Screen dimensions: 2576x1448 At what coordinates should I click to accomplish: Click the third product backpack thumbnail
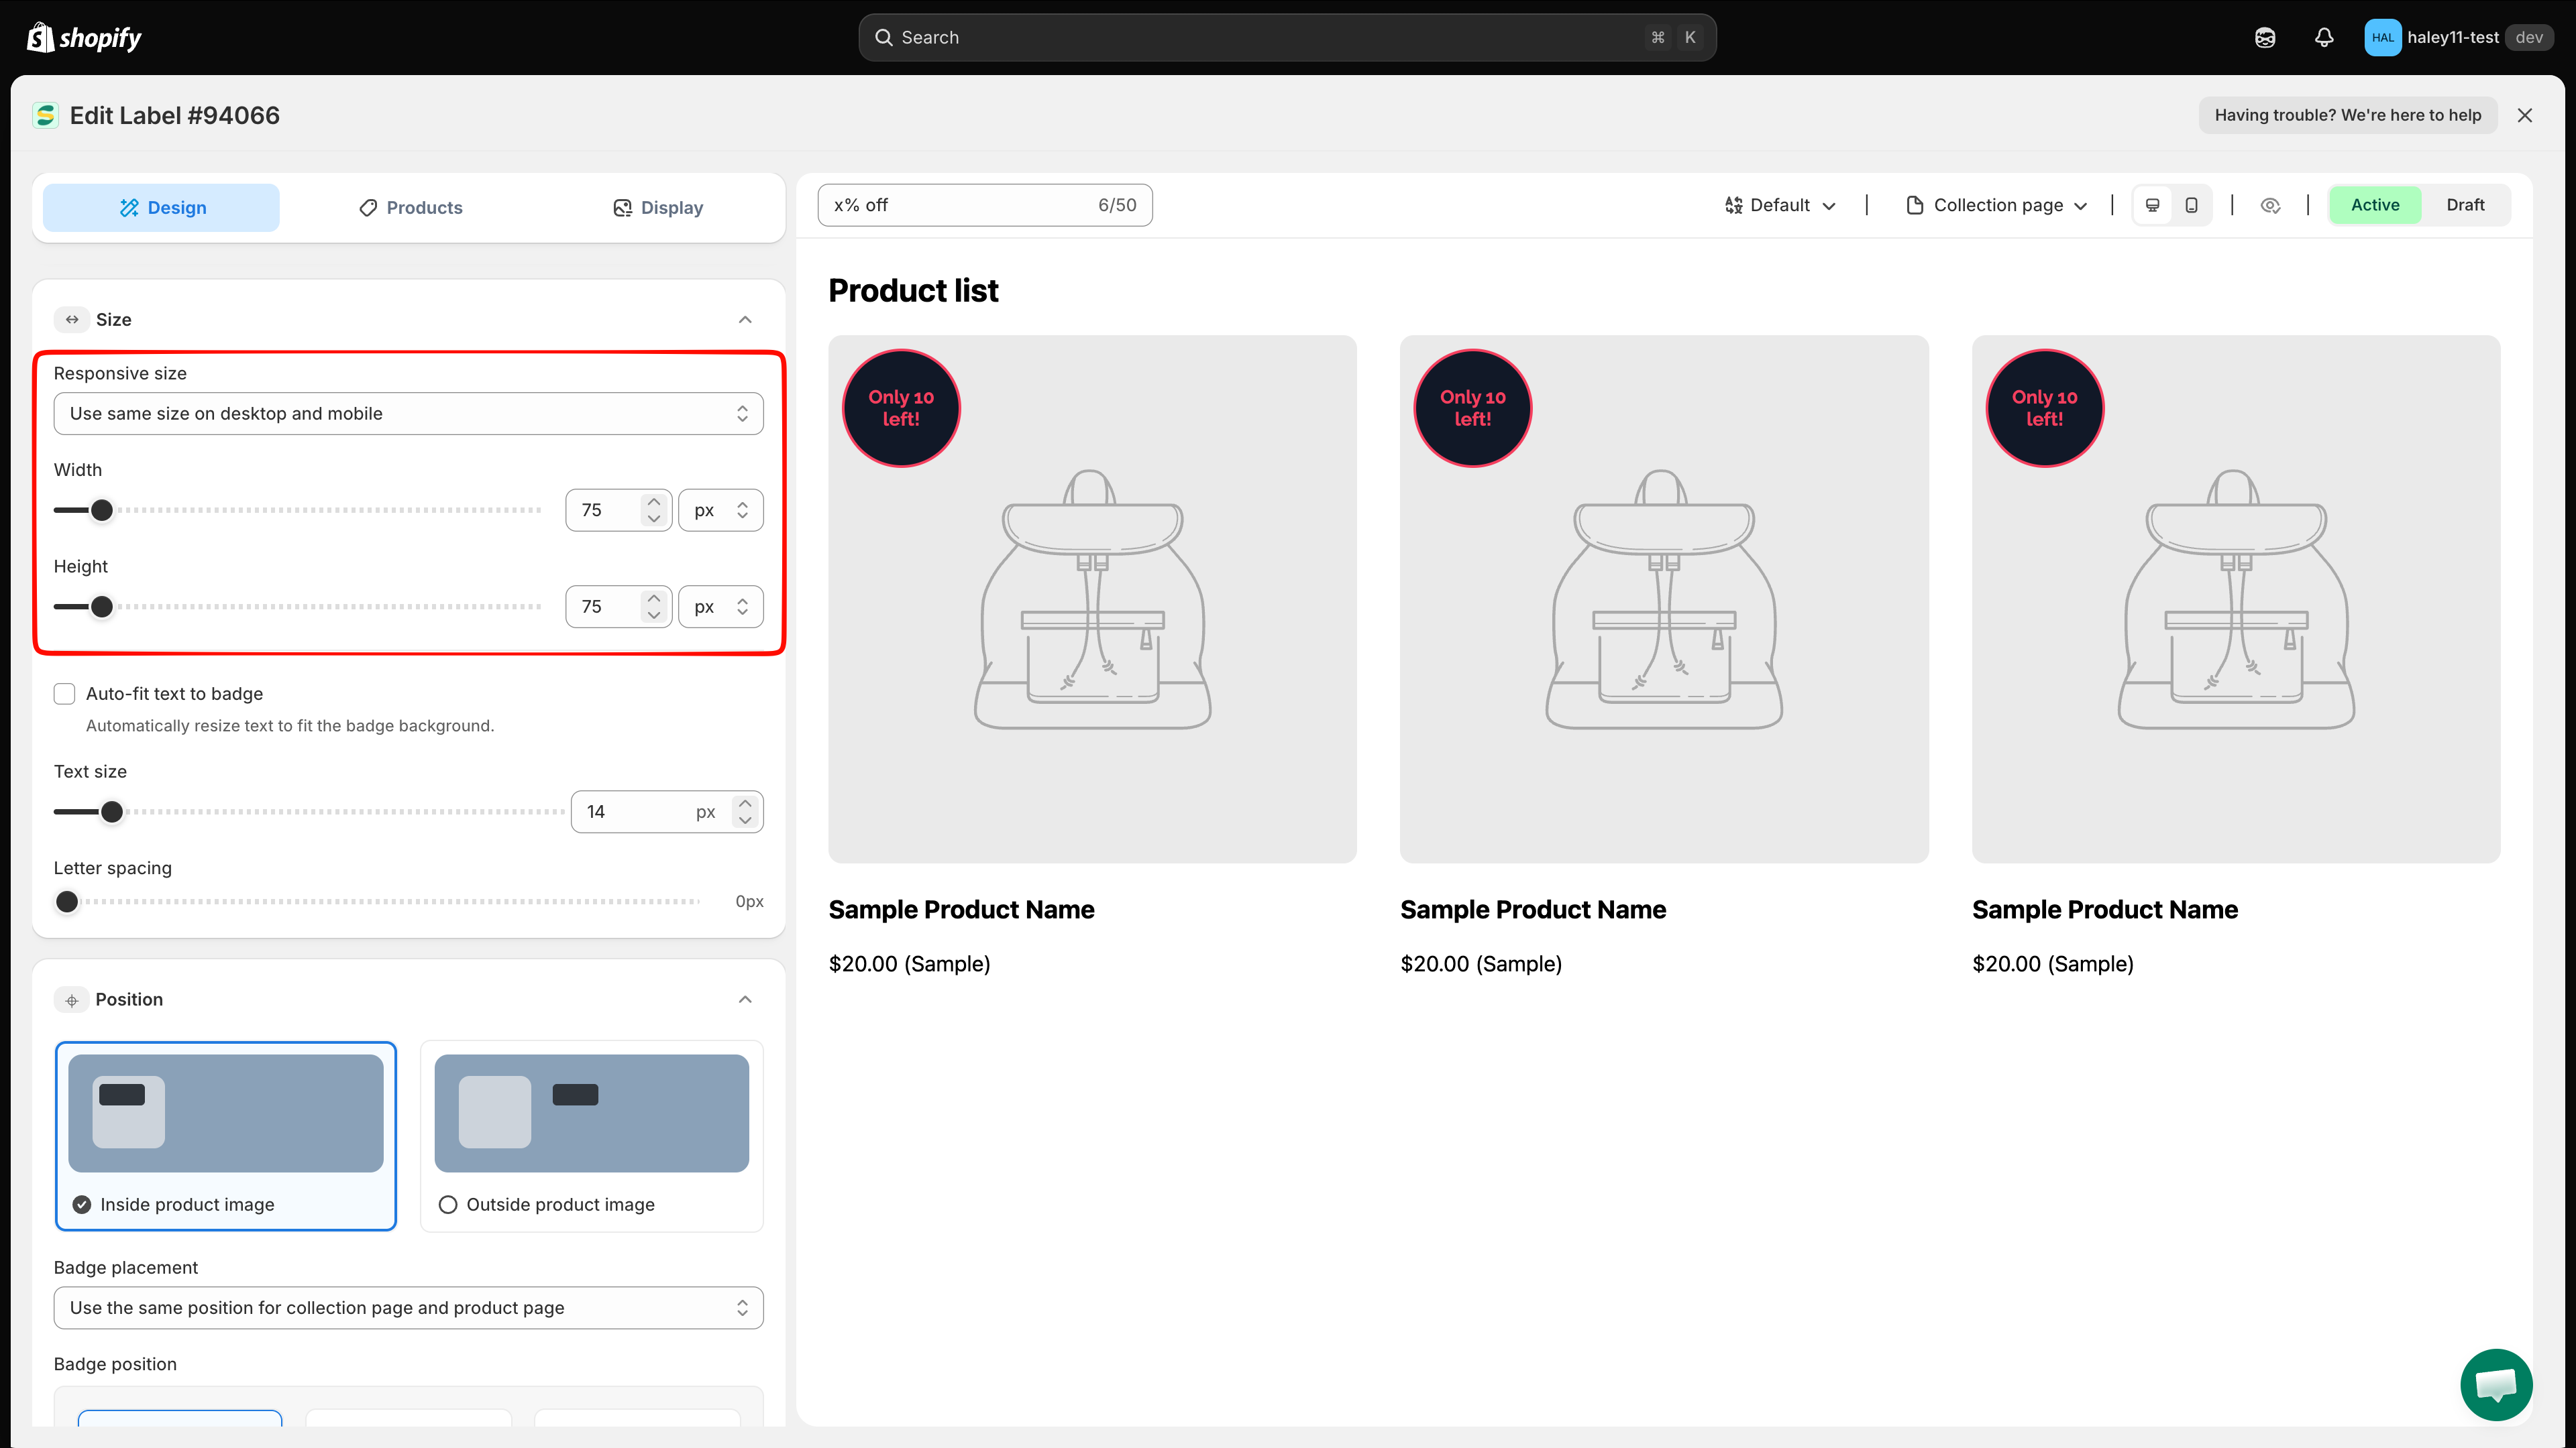point(2236,599)
